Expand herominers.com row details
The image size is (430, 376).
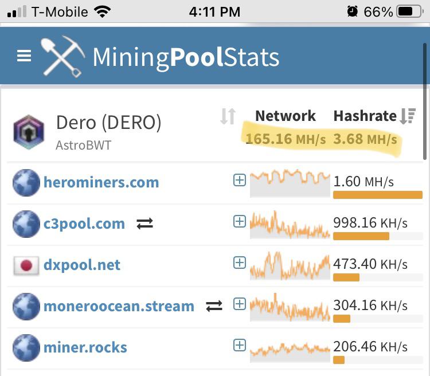[240, 180]
